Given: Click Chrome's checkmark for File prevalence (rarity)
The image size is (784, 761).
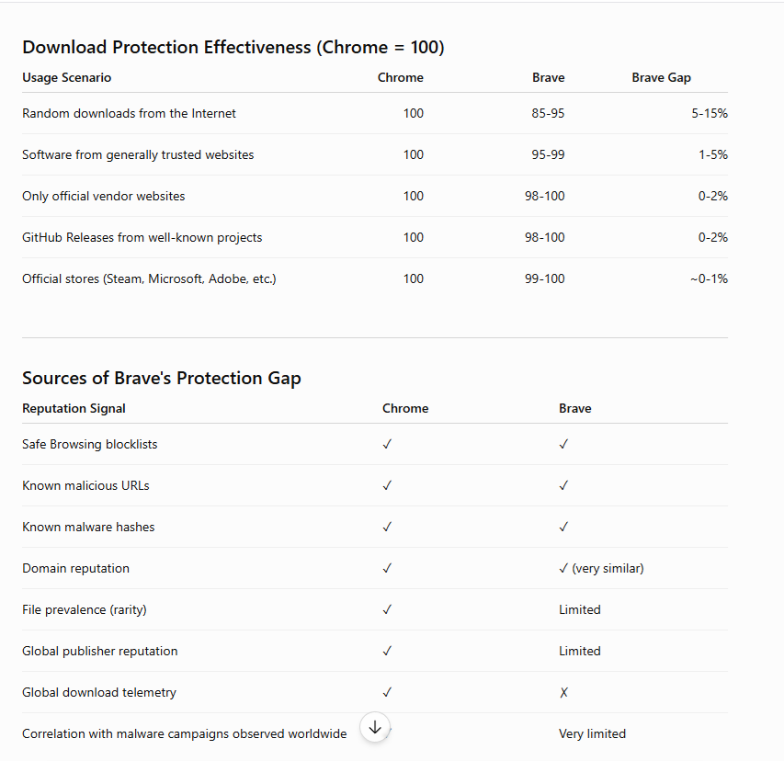Looking at the screenshot, I should [x=387, y=609].
